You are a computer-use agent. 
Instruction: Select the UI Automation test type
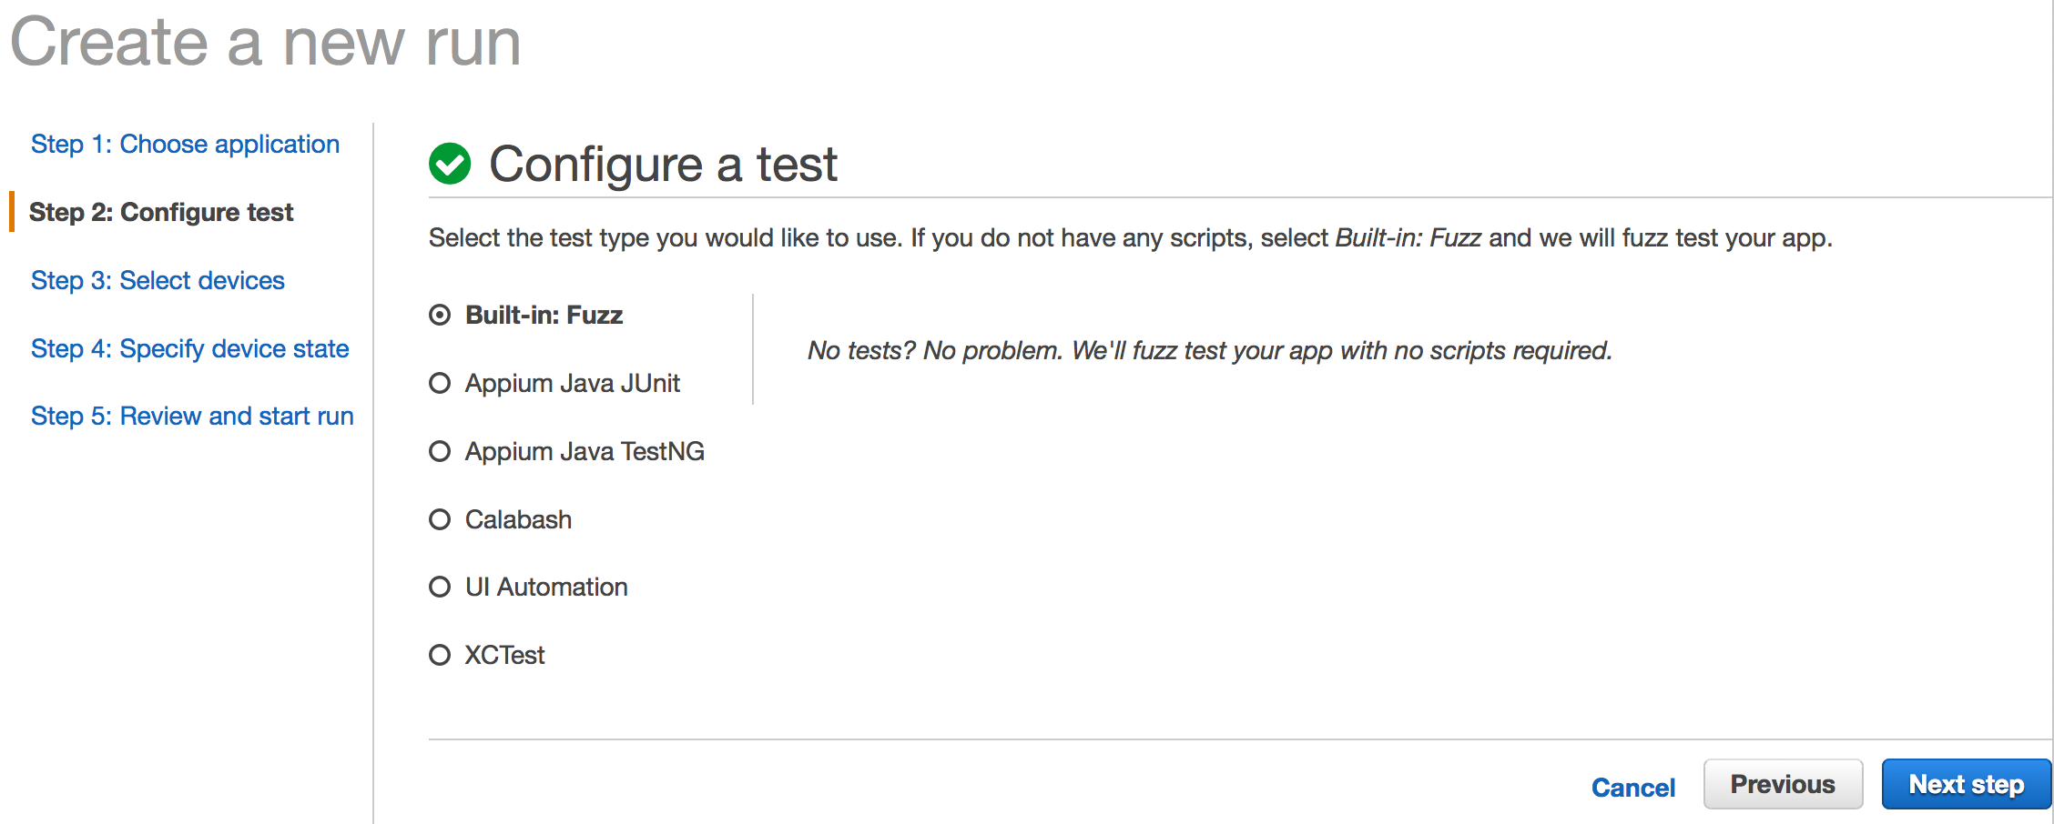pyautogui.click(x=440, y=587)
